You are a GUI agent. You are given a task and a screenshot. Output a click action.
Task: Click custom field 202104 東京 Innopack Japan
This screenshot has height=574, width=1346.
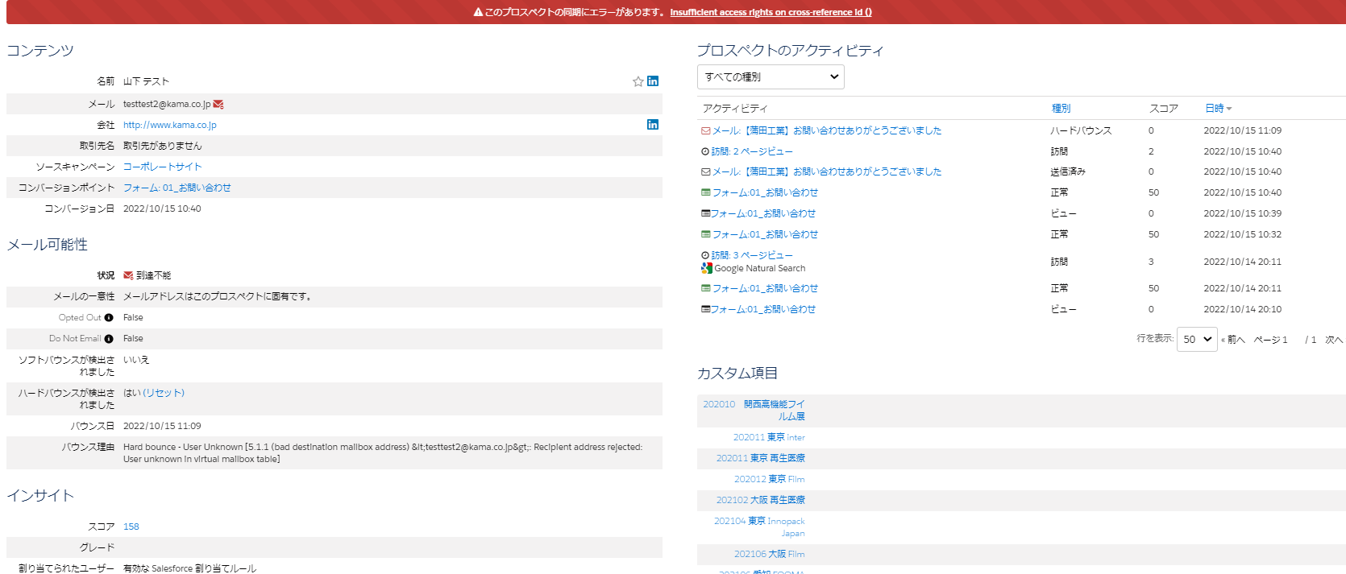(759, 527)
